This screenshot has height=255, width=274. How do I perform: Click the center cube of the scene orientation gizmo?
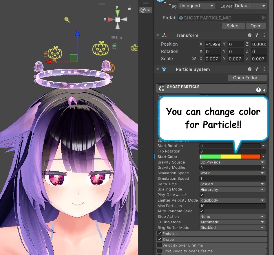118,20
